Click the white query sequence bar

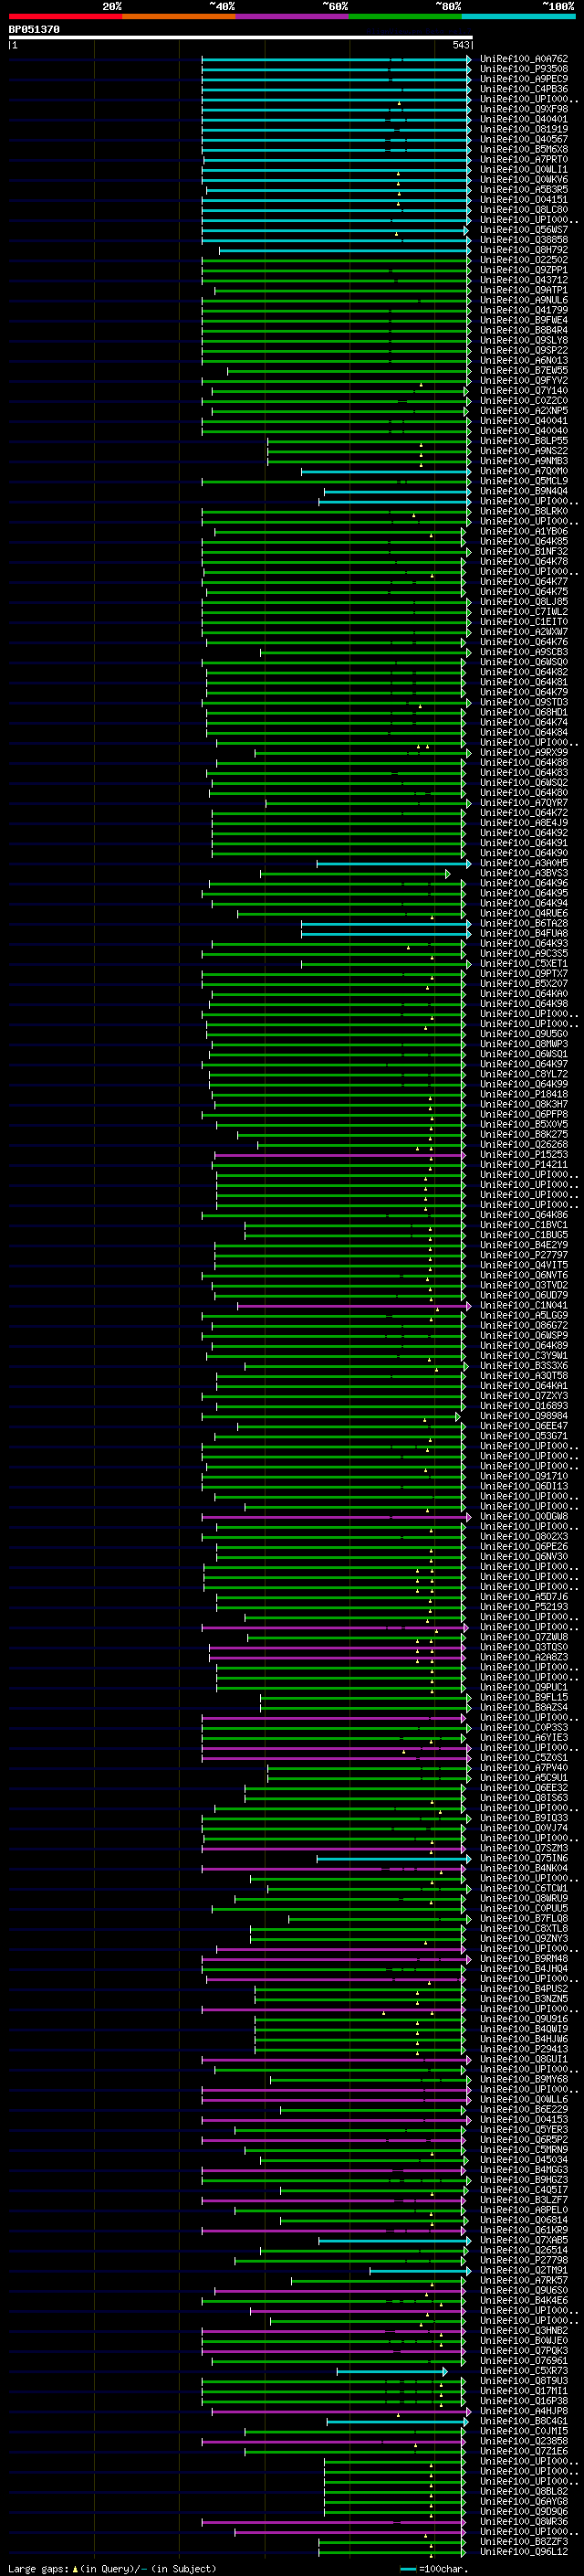[241, 38]
